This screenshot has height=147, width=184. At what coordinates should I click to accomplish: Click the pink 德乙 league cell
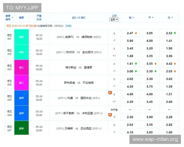[21, 83]
